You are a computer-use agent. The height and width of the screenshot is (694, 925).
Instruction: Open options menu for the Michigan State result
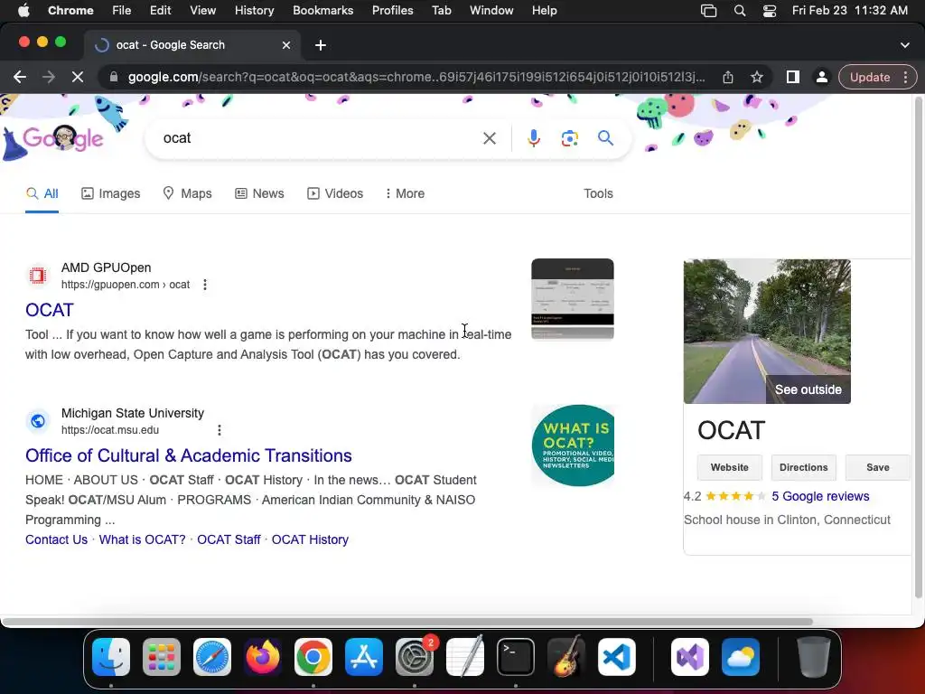click(x=220, y=430)
